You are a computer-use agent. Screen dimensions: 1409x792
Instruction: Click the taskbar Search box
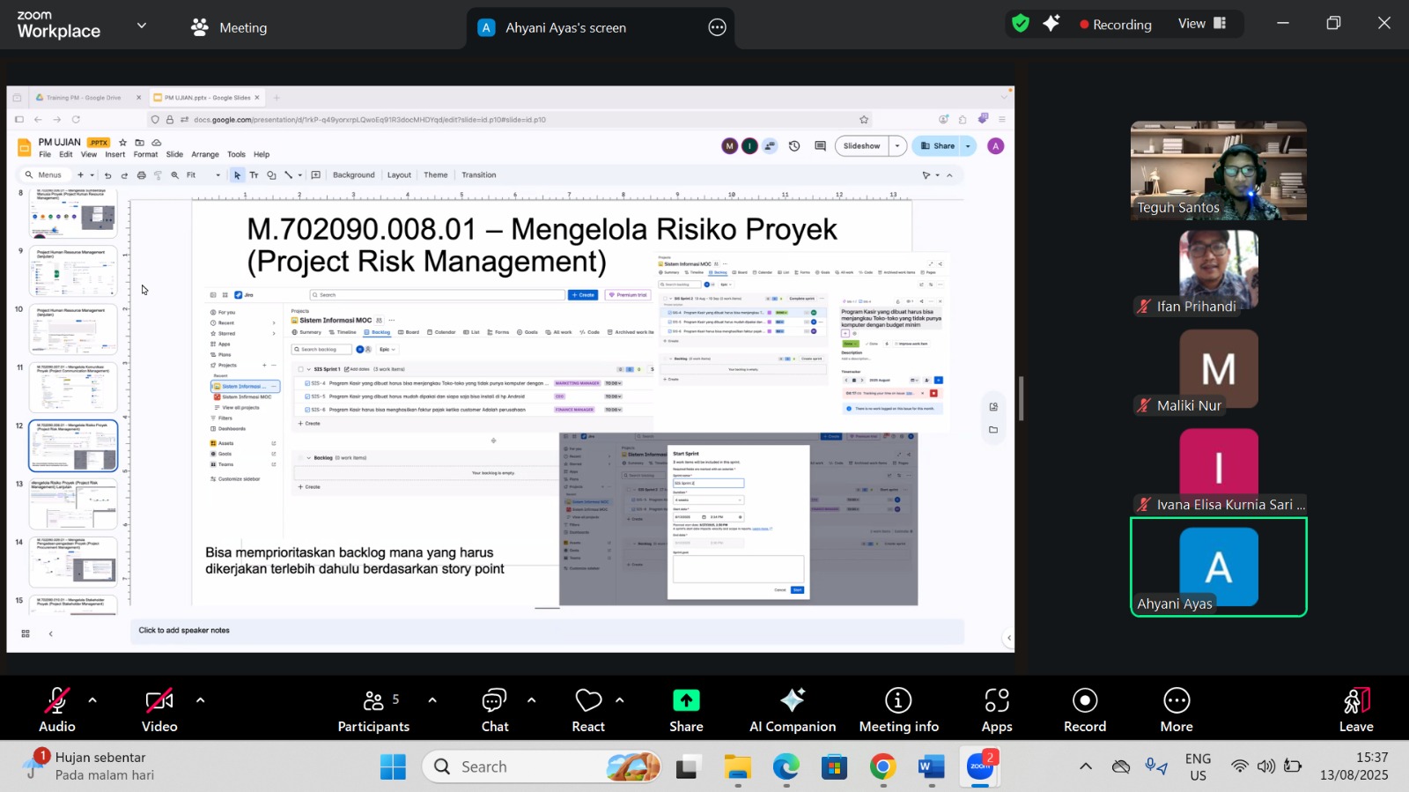542,766
